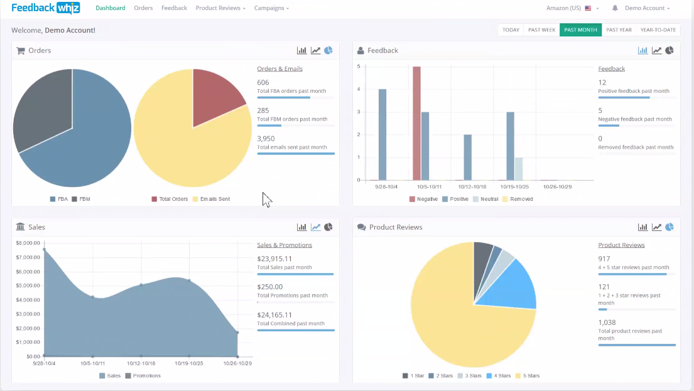Toggle the Negative series in Feedback legend
Screen dimensions: 694x391
coord(423,199)
